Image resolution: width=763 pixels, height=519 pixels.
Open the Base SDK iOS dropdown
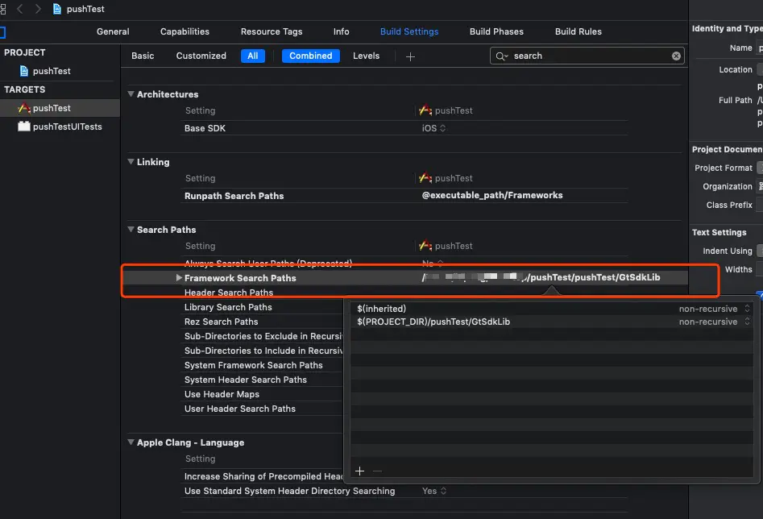point(433,128)
